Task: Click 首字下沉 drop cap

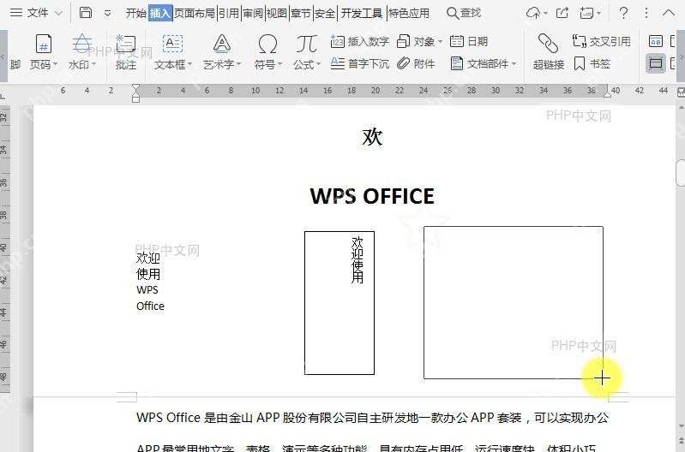Action: pos(359,63)
